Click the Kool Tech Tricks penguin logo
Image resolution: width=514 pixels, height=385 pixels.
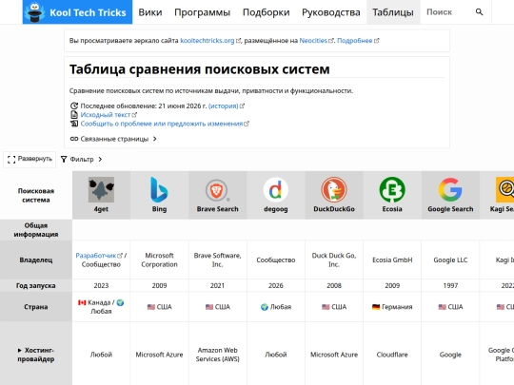[36, 12]
